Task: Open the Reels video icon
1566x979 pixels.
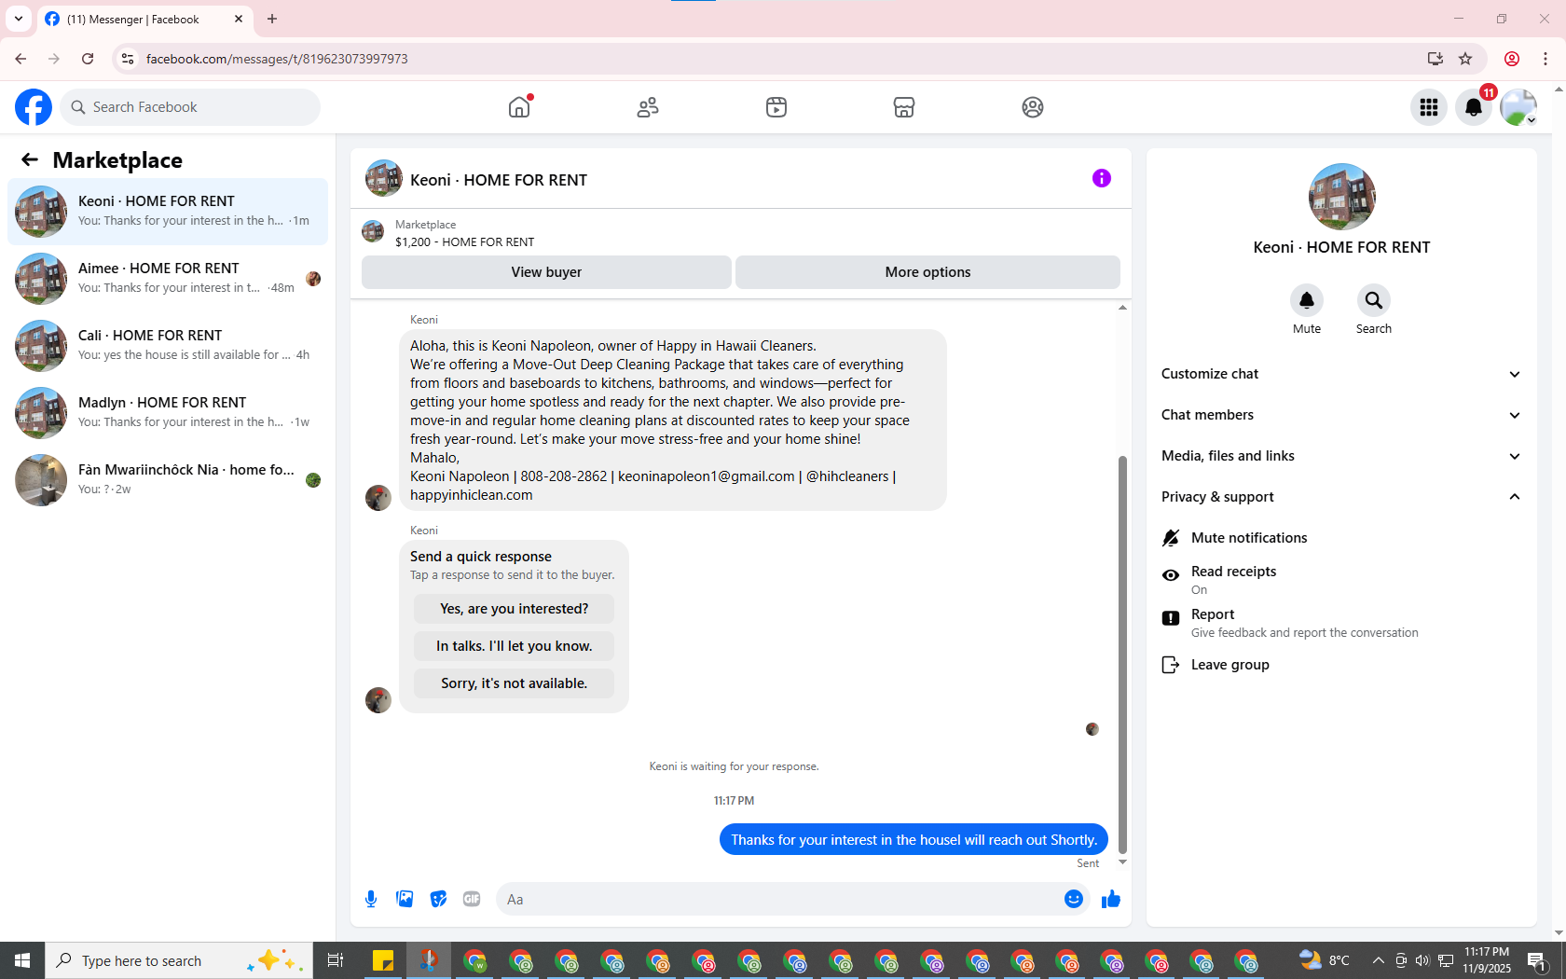Action: click(x=776, y=107)
